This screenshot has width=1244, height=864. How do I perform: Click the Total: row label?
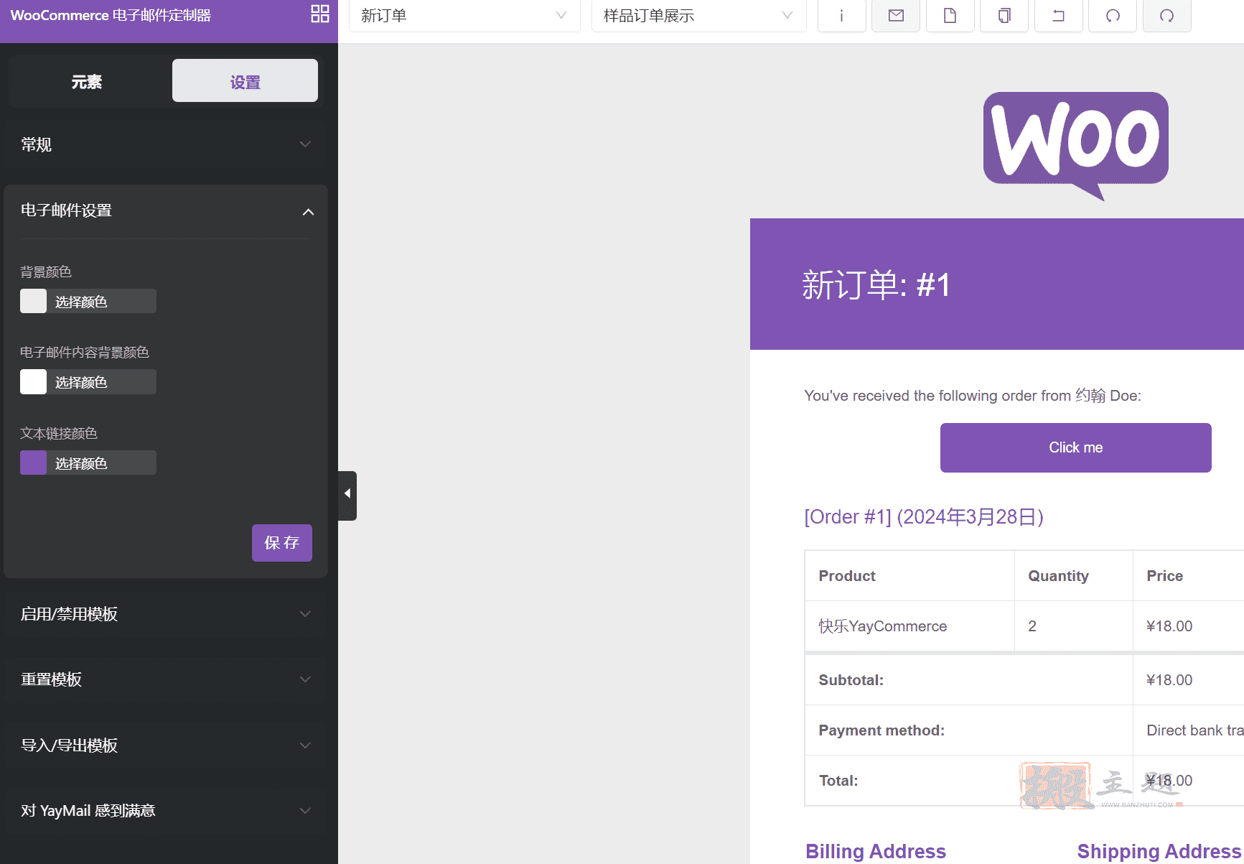838,781
